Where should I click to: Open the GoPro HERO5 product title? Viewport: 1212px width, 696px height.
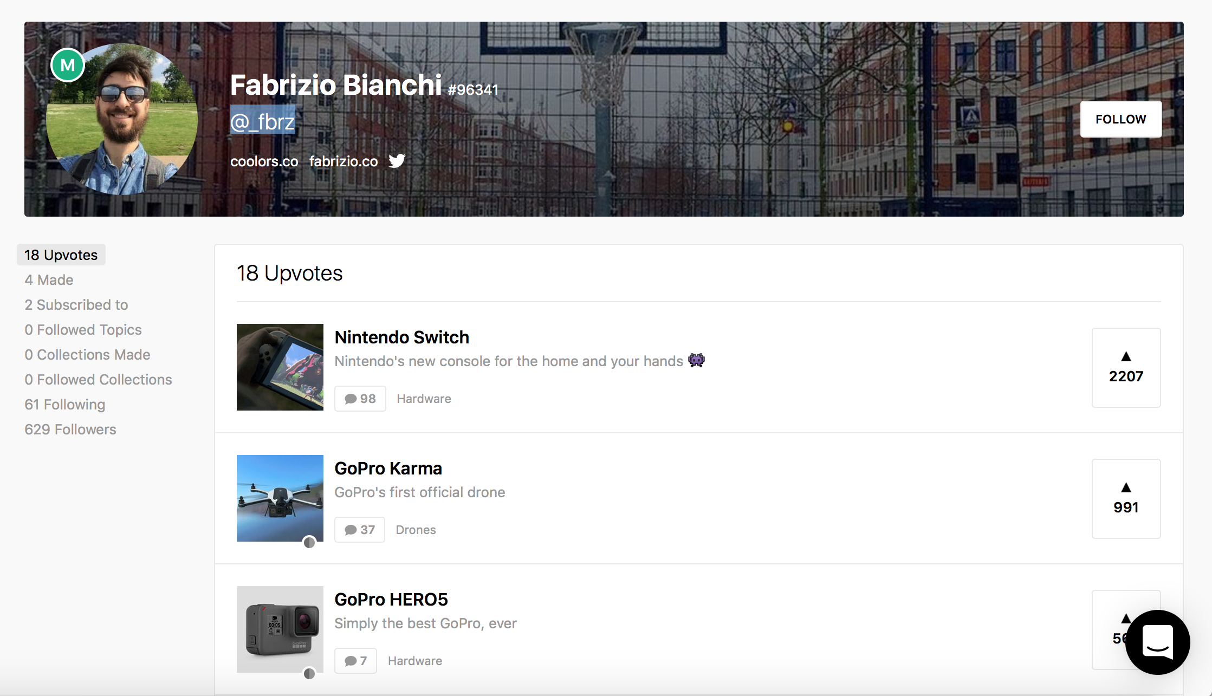391,599
